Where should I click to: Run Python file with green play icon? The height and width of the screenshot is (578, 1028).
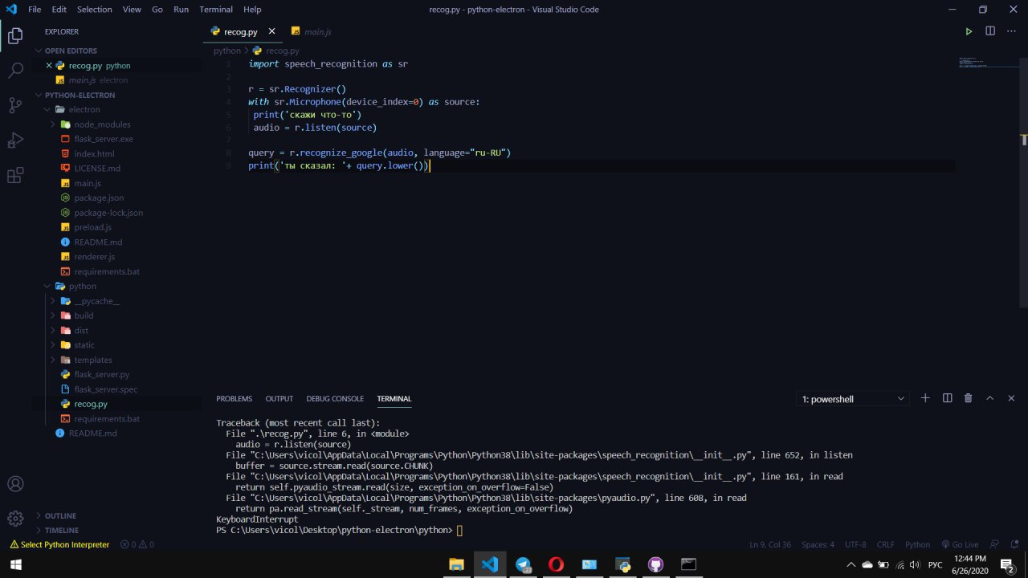[969, 31]
